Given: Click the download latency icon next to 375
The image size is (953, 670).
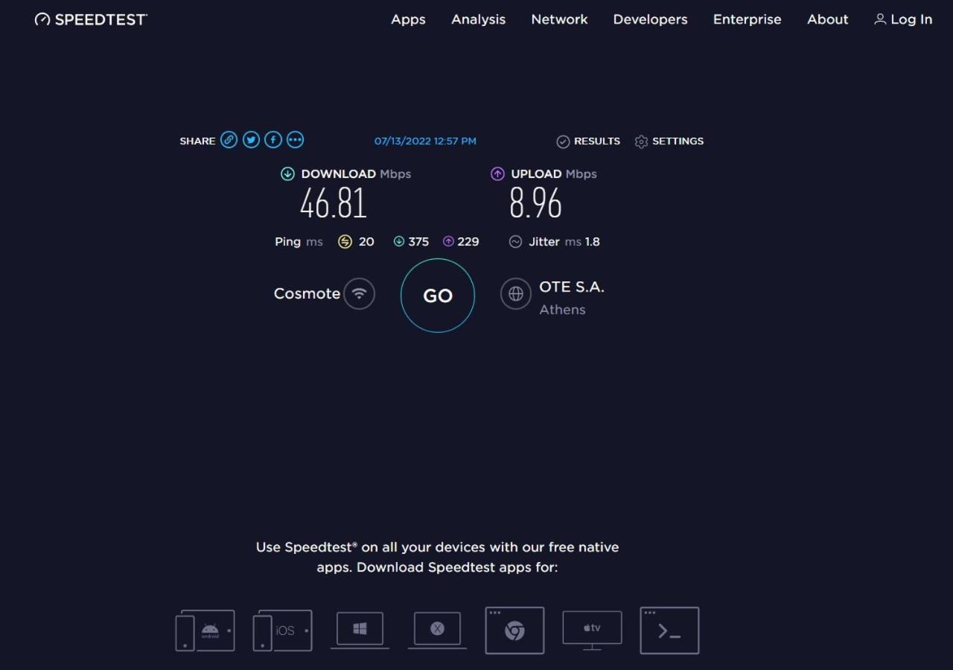Looking at the screenshot, I should click(399, 241).
